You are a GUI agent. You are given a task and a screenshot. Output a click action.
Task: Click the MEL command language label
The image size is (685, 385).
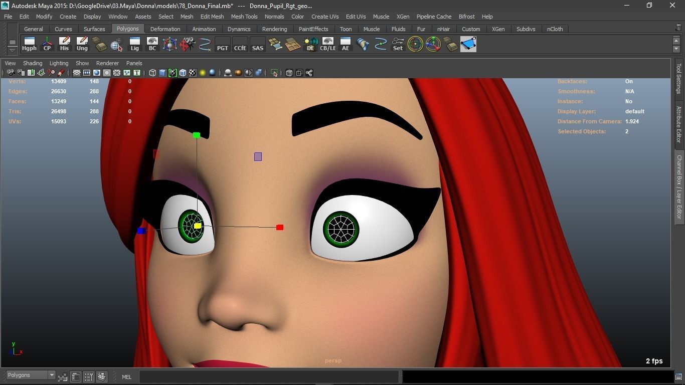(x=126, y=377)
